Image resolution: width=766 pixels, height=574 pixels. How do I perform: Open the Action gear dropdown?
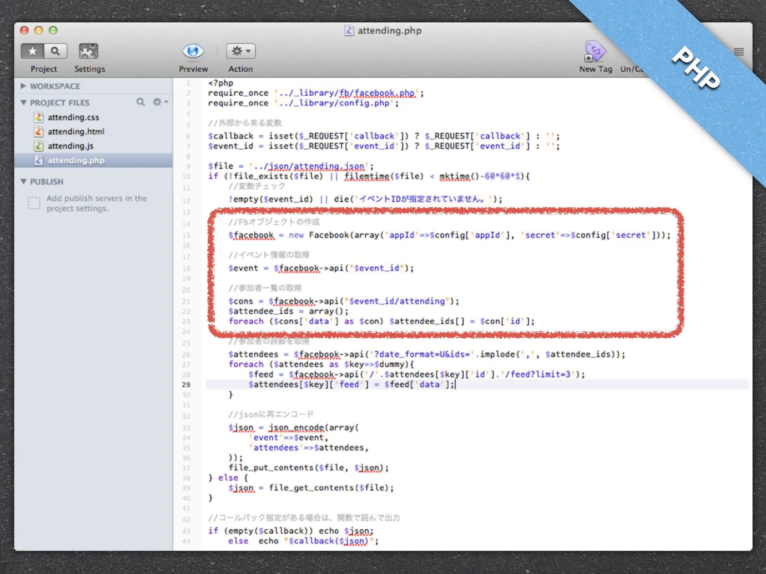click(x=240, y=51)
